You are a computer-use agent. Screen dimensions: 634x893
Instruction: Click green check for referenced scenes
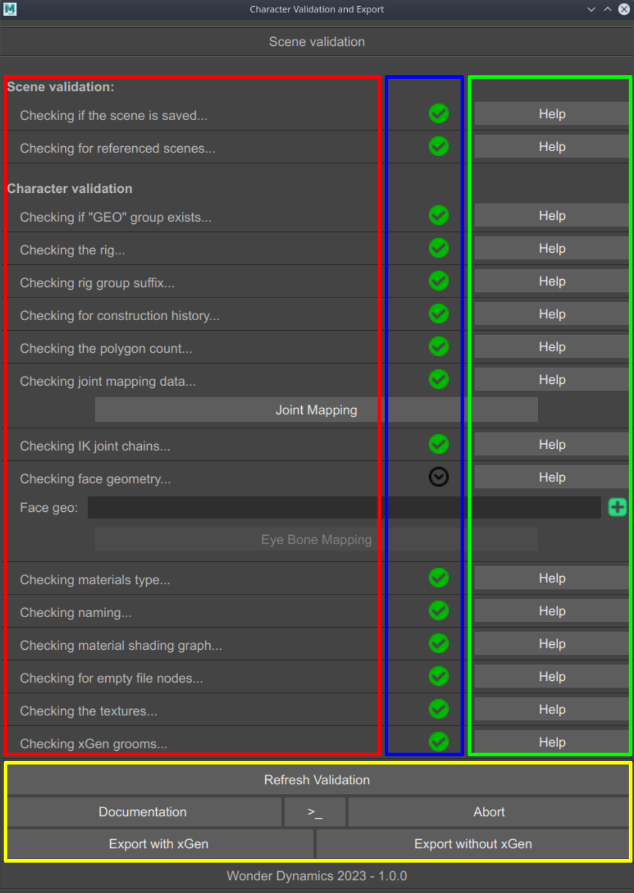439,146
